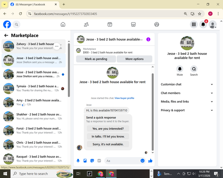Image resolution: width=223 pixels, height=178 pixels.
Task: Open the Chrome zoom magnifier icon in address bar
Action: [186, 14]
